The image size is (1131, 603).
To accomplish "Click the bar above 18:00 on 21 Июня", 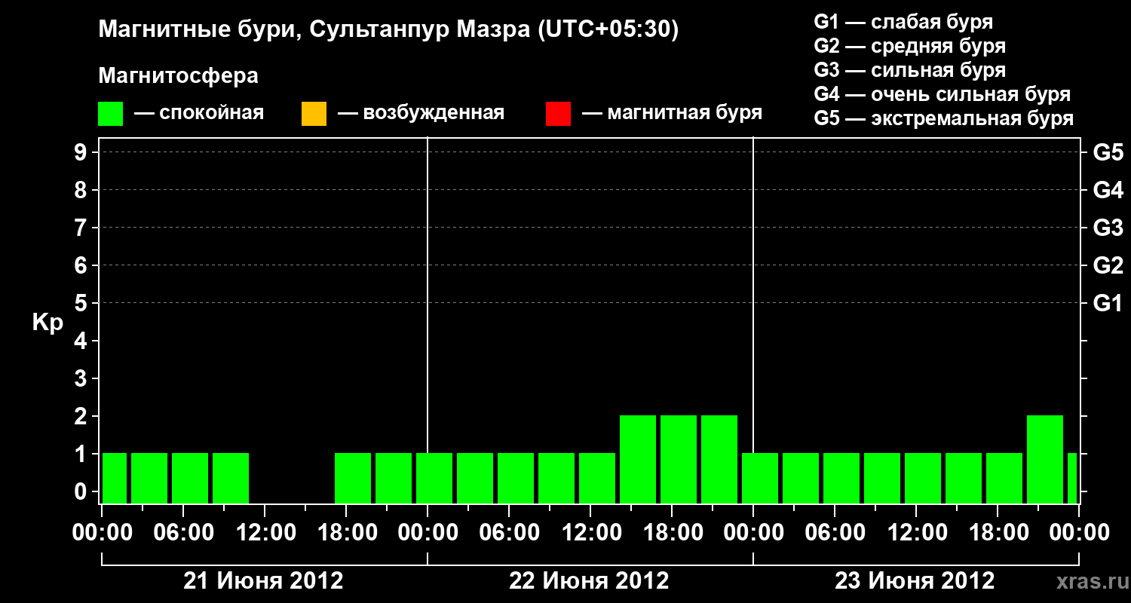I will (353, 478).
